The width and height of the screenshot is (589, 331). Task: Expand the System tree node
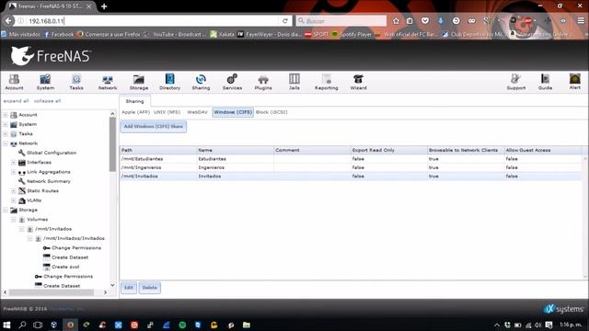pos(6,124)
